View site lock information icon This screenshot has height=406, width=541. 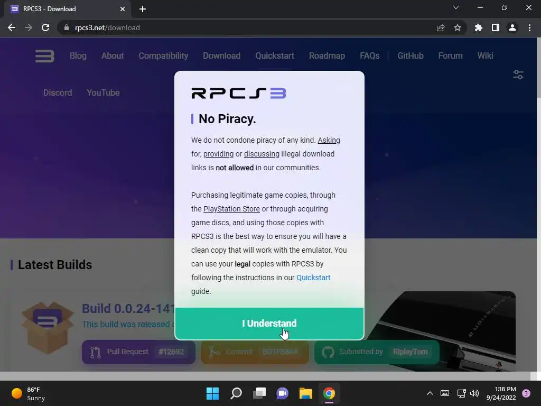(x=67, y=27)
